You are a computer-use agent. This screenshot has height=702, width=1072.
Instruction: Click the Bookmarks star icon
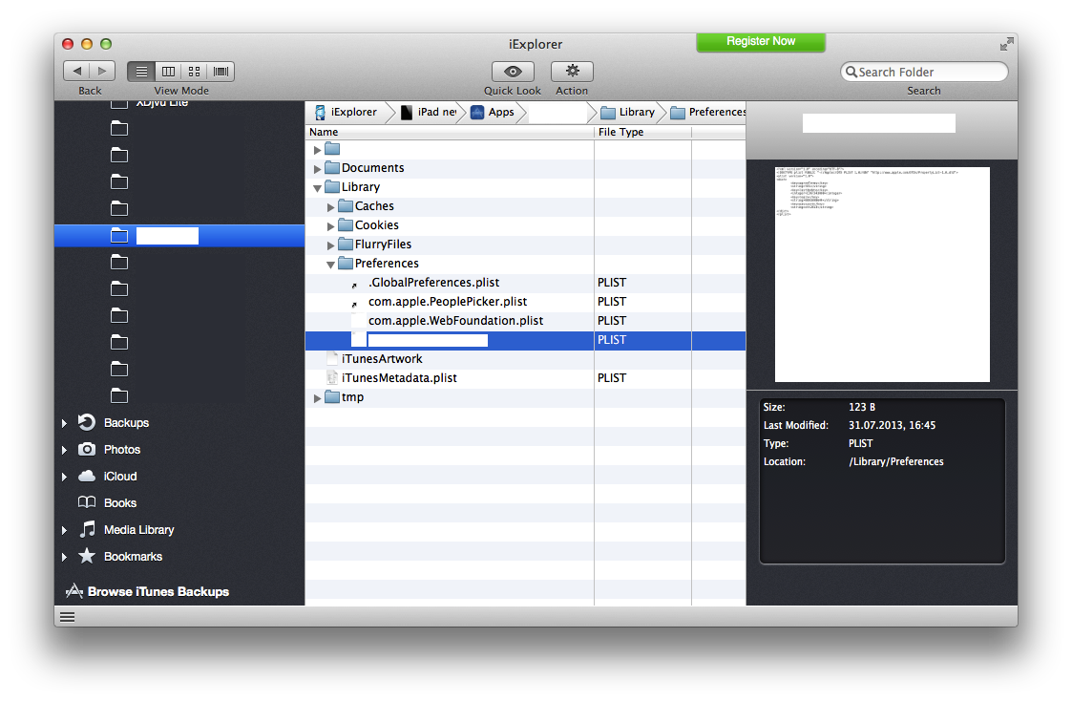(x=87, y=556)
